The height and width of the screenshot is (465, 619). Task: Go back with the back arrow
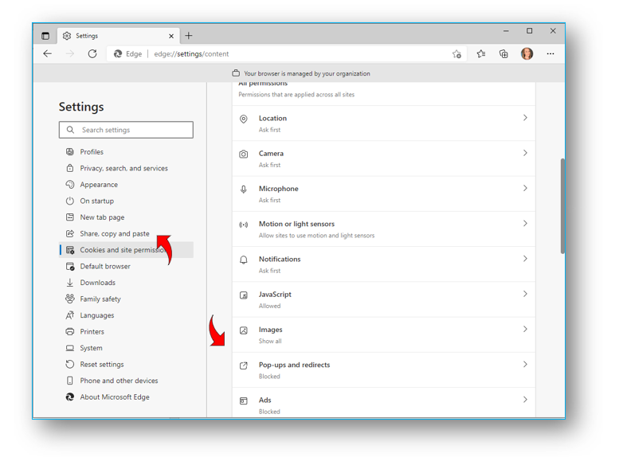coord(47,53)
